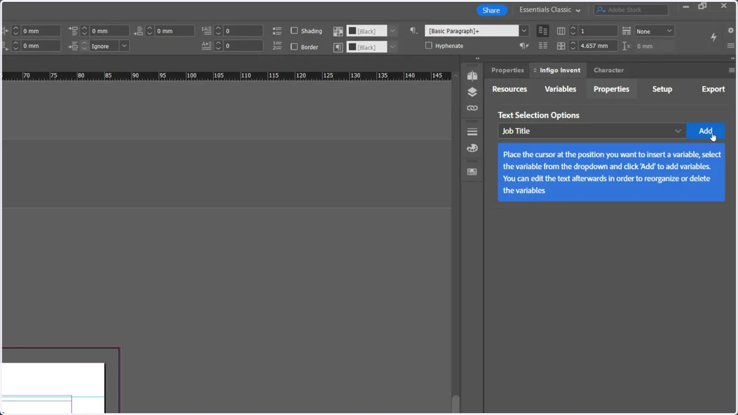
Task: Open the control panel hamburger menu
Action: [731, 46]
